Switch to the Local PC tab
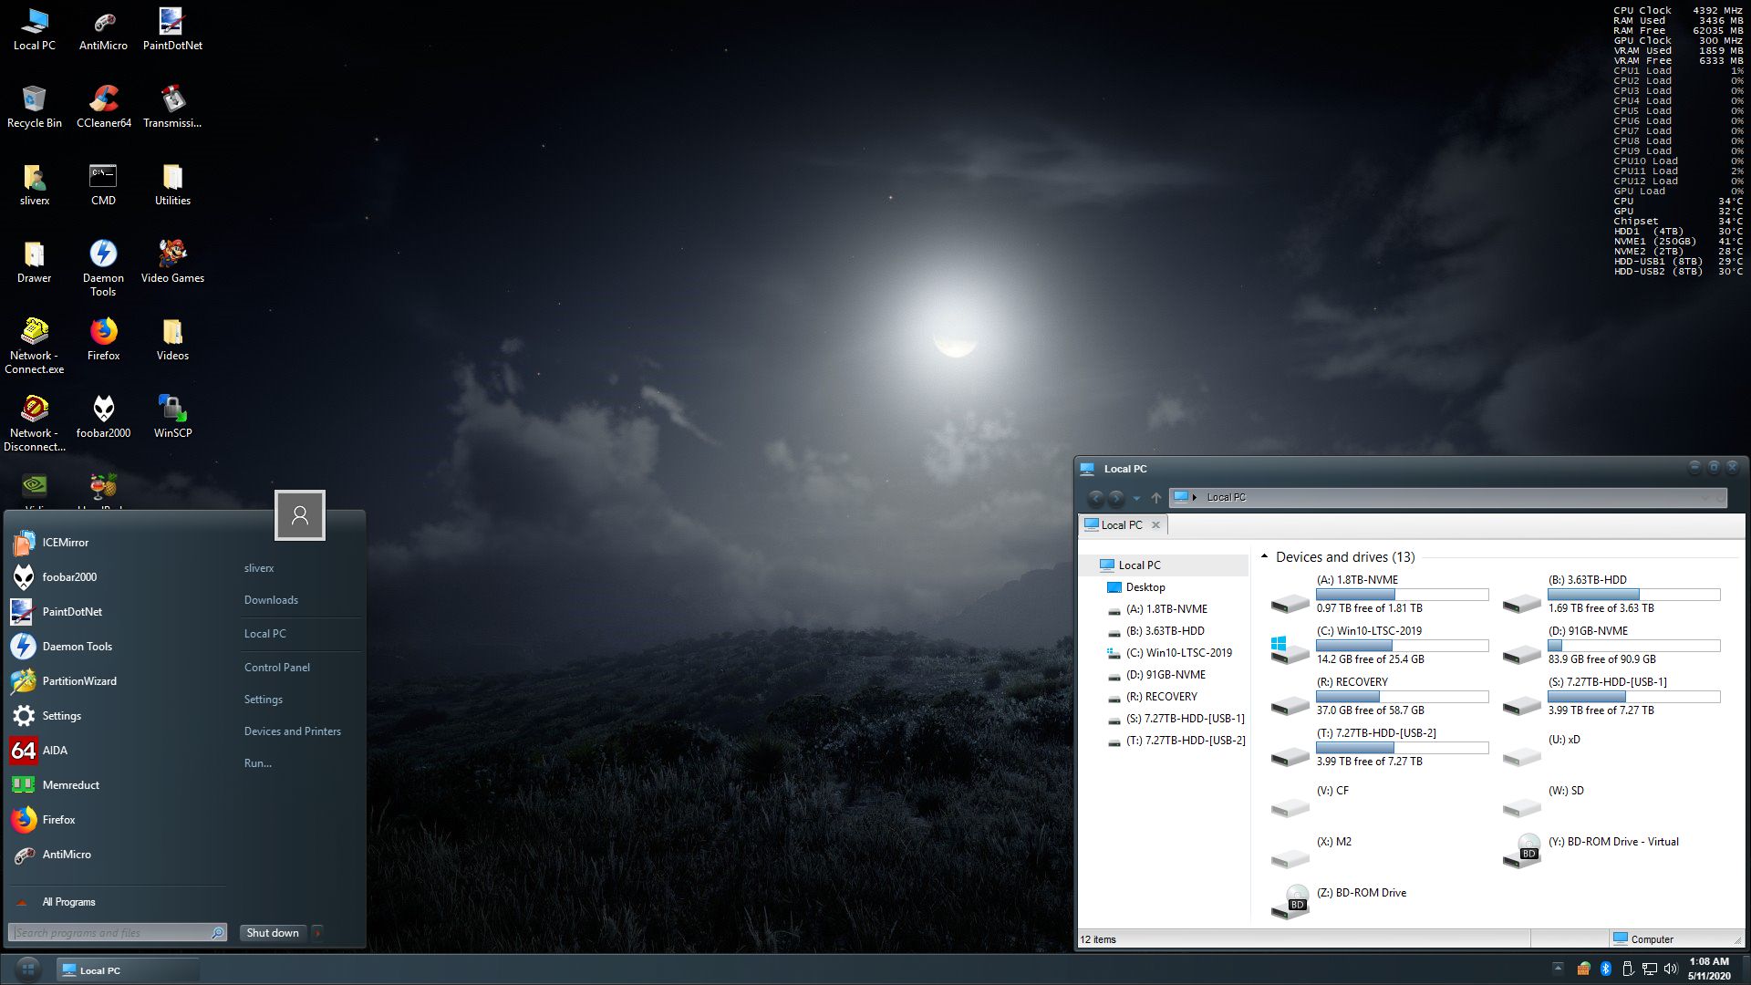Screen dimensions: 1751x985 point(1120,524)
